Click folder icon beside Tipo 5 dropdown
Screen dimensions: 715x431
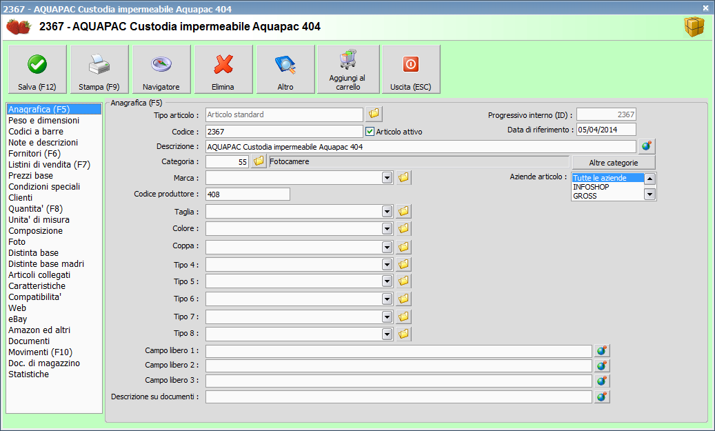point(403,281)
